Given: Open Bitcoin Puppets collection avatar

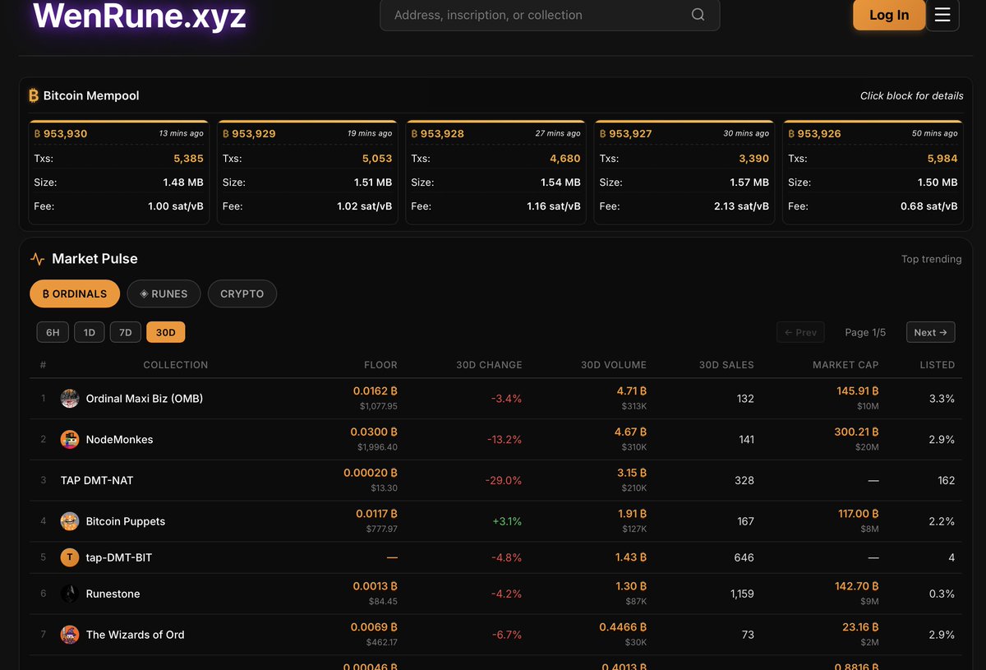Looking at the screenshot, I should 70,521.
